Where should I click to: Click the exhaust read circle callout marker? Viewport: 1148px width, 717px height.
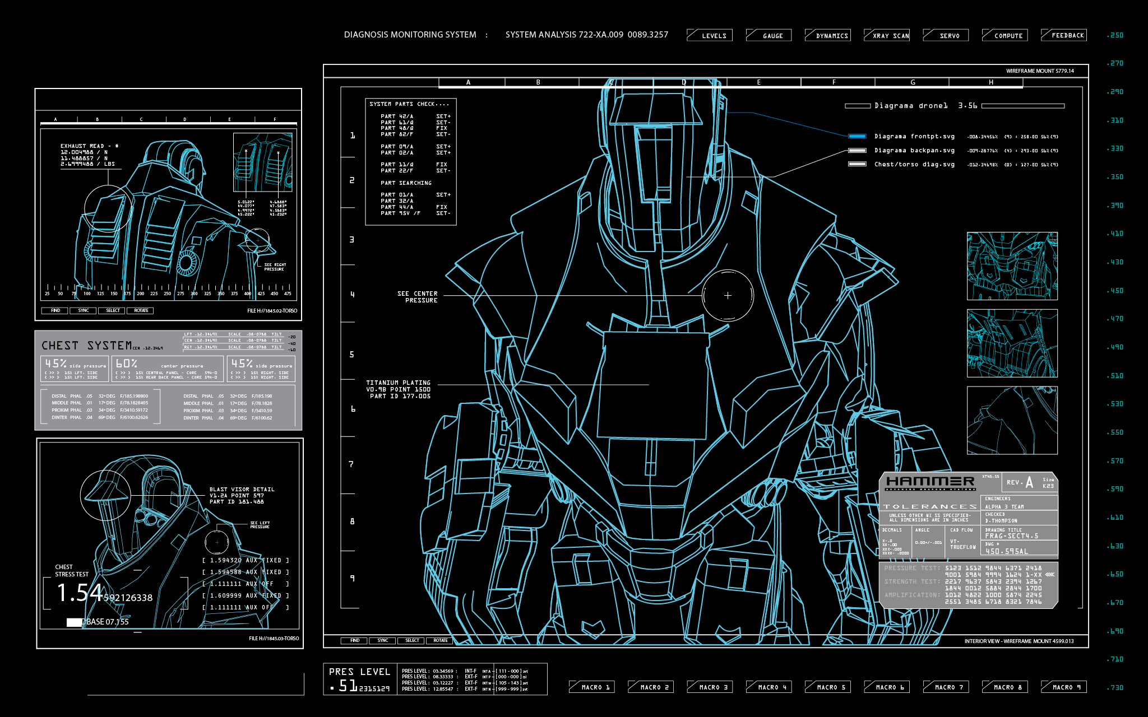coord(109,208)
